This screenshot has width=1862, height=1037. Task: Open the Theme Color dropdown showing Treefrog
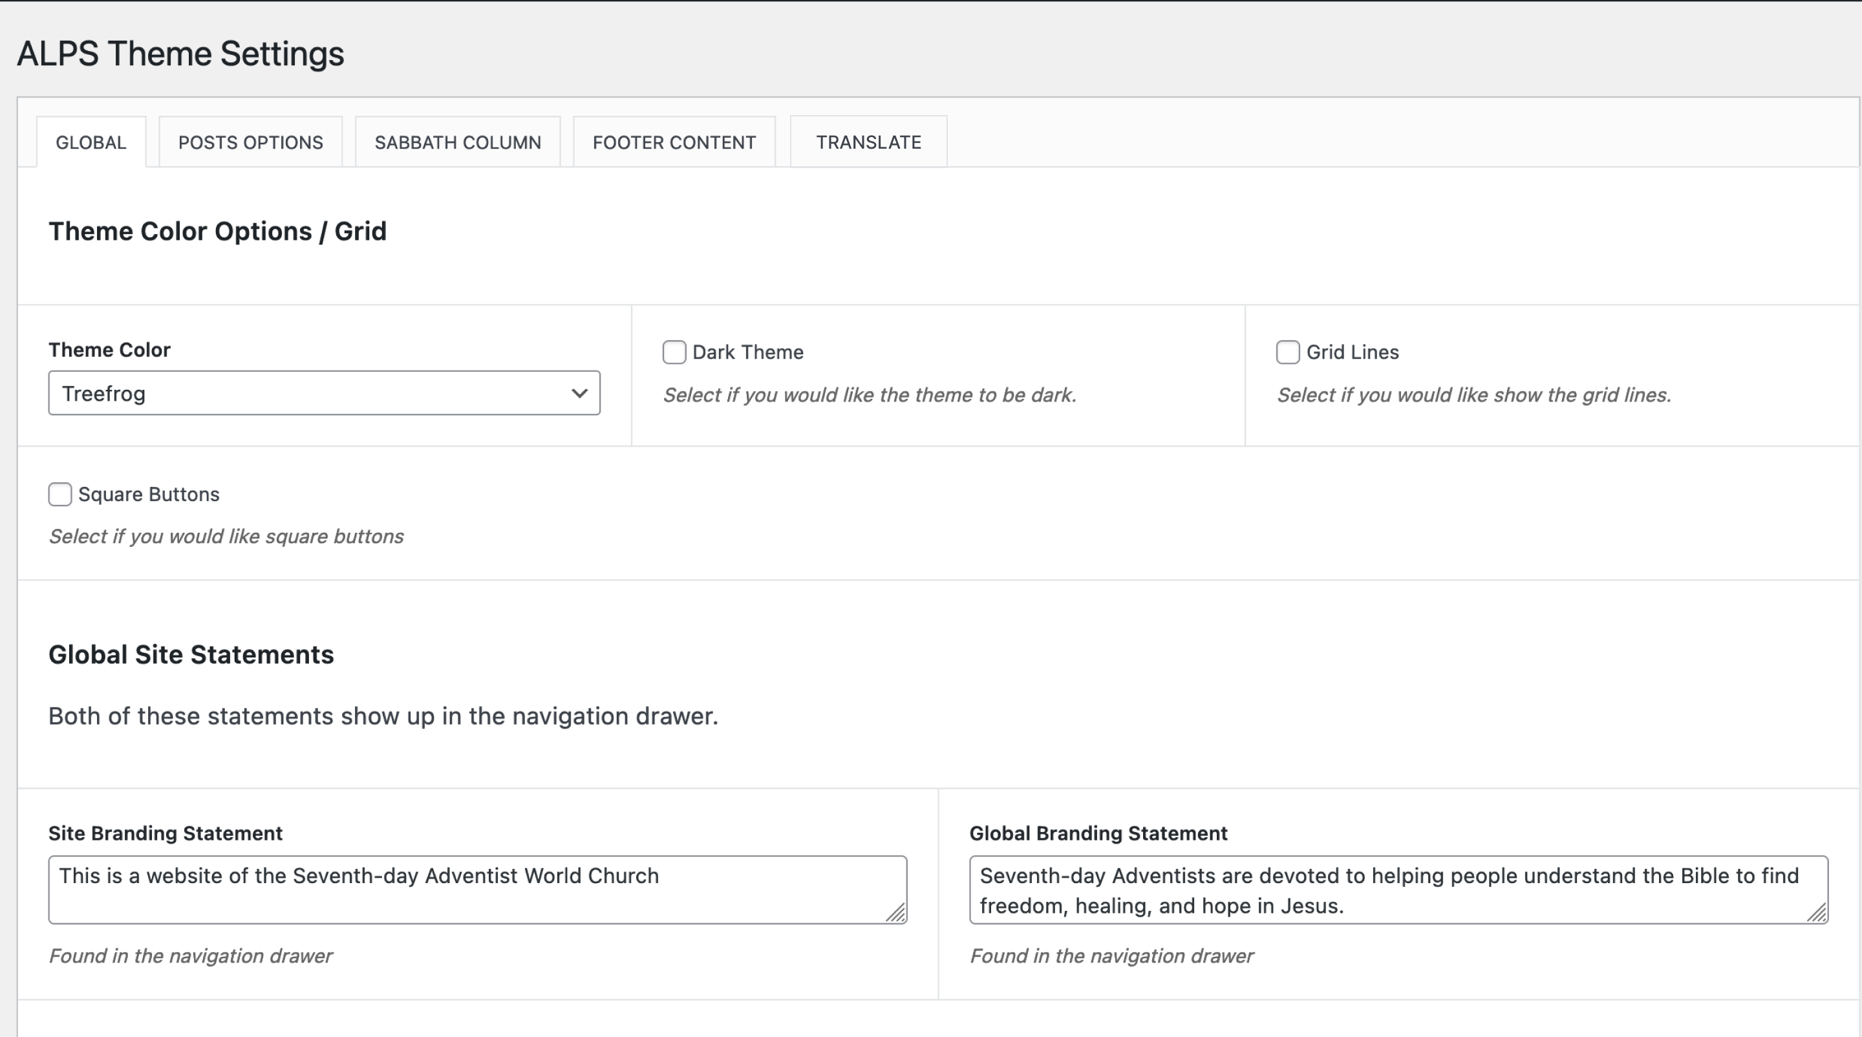[325, 393]
